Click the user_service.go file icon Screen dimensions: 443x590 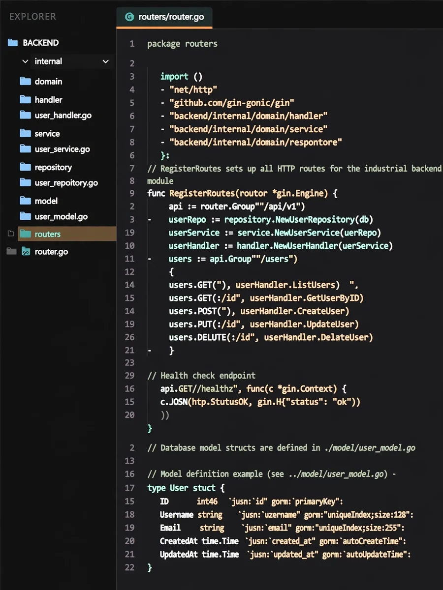26,149
